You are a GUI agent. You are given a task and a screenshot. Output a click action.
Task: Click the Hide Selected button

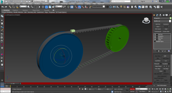pyautogui.click(x=158, y=74)
